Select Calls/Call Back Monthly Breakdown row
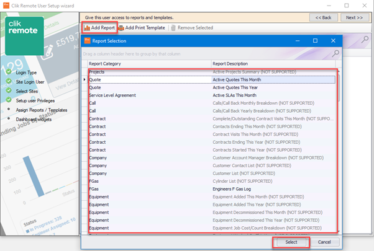 coord(212,103)
